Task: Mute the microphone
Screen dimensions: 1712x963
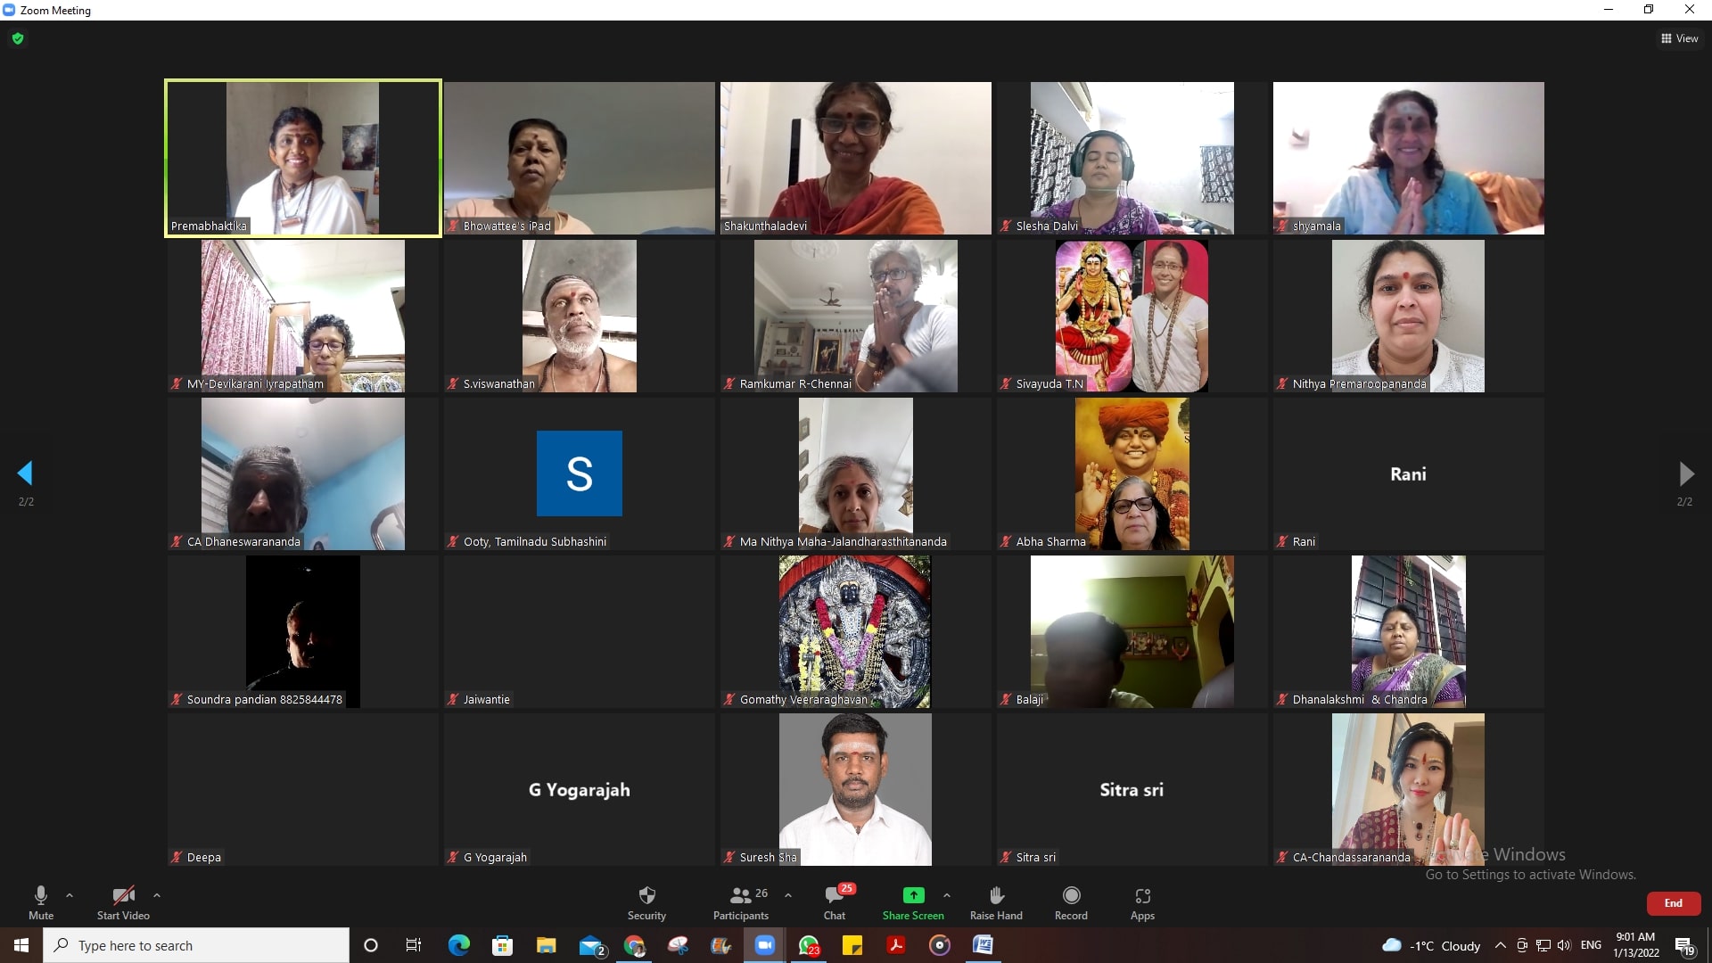Action: click(41, 896)
